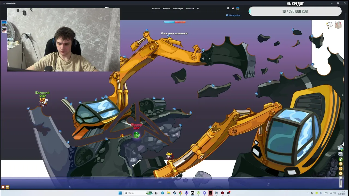Click the taskbar Поиск search box
The width and height of the screenshot is (349, 196).
(138, 193)
